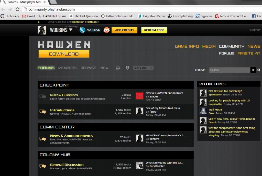The image size is (262, 176).
Task: Open the General Discussion forum
Action: click(67, 165)
